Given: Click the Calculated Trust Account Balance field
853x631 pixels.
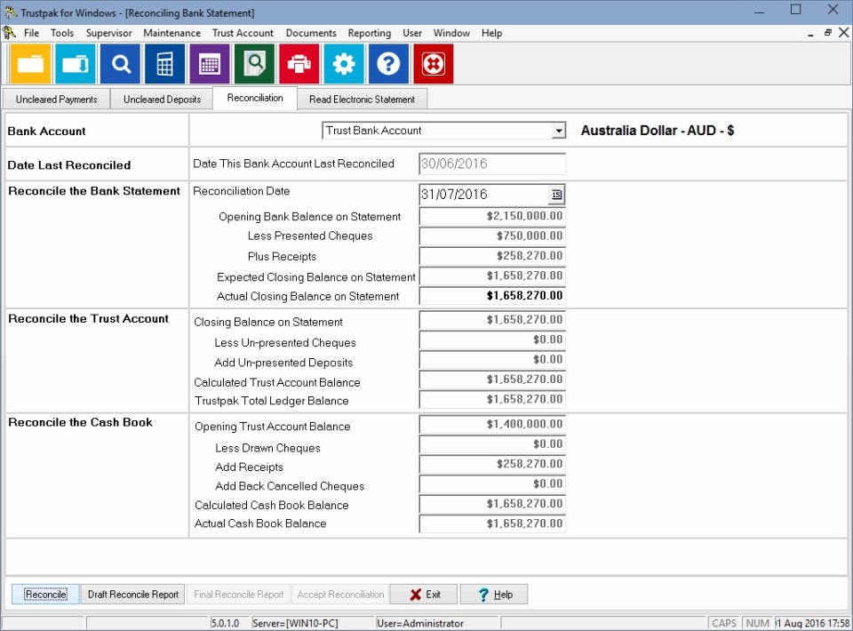Looking at the screenshot, I should (x=492, y=379).
